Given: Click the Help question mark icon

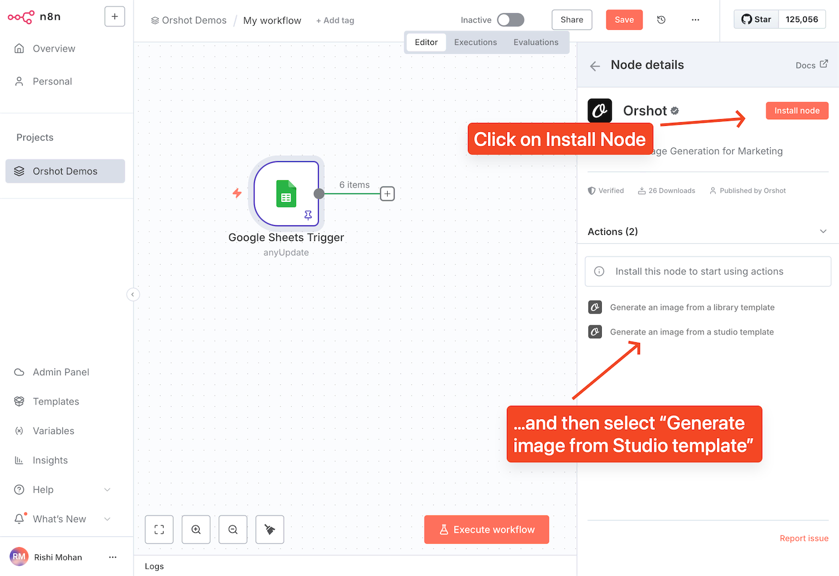Looking at the screenshot, I should [19, 490].
